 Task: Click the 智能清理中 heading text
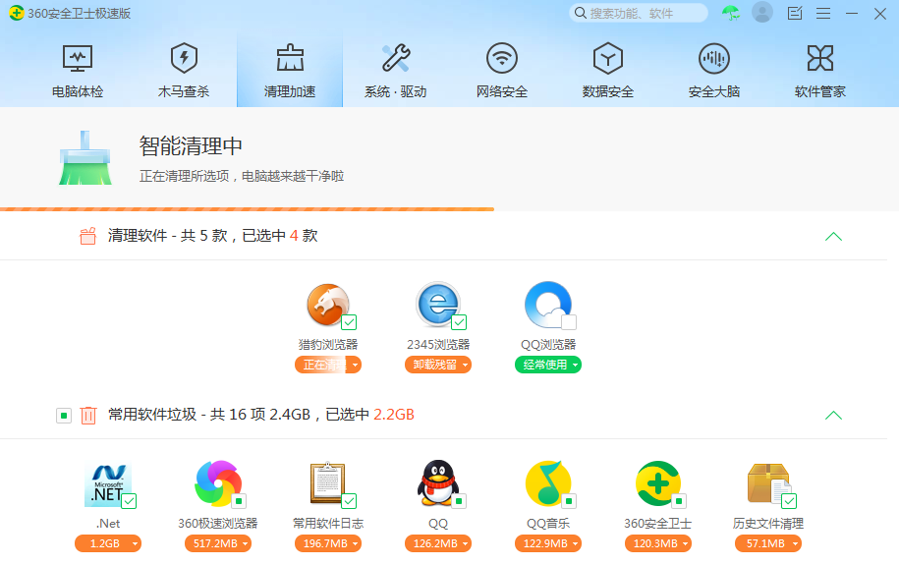click(191, 146)
